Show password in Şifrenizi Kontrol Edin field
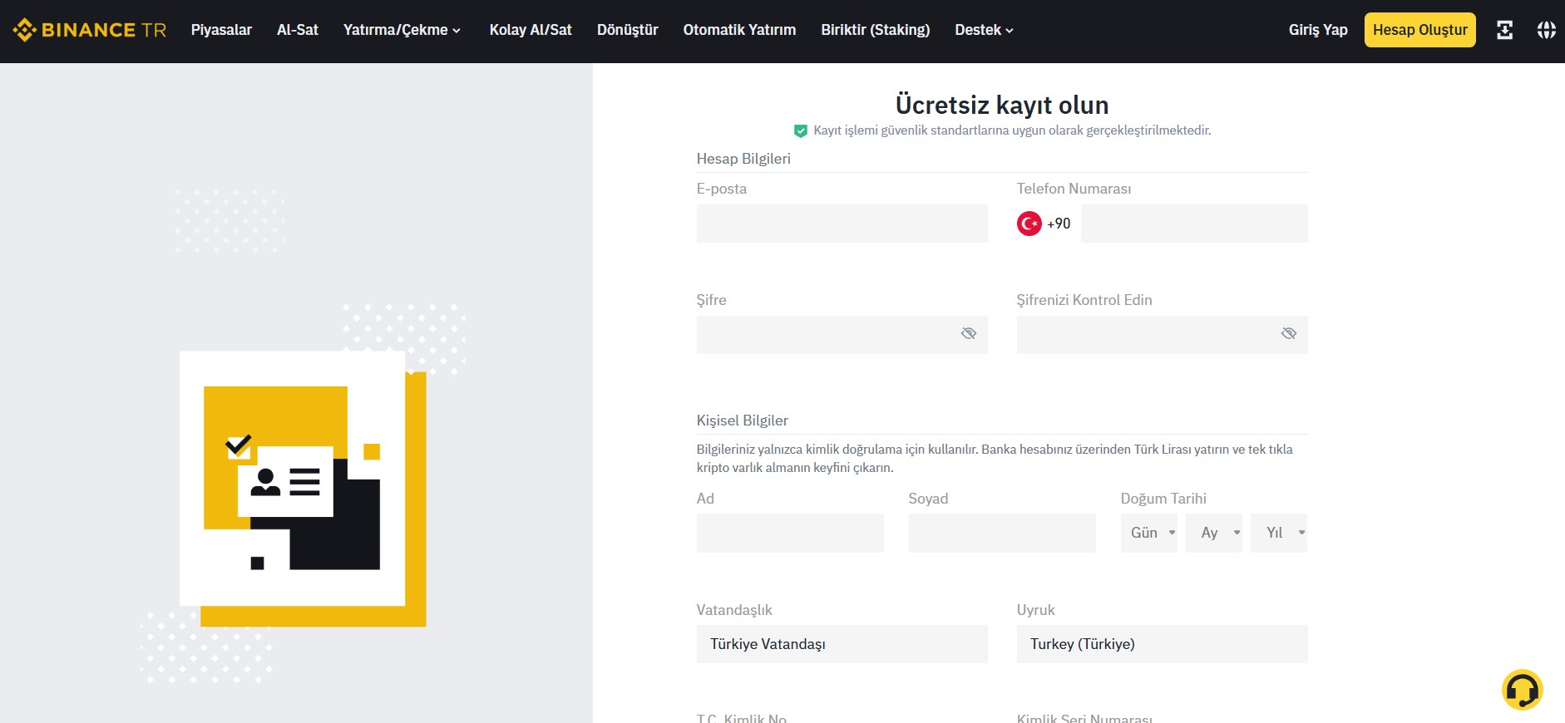Image resolution: width=1565 pixels, height=723 pixels. click(x=1288, y=334)
